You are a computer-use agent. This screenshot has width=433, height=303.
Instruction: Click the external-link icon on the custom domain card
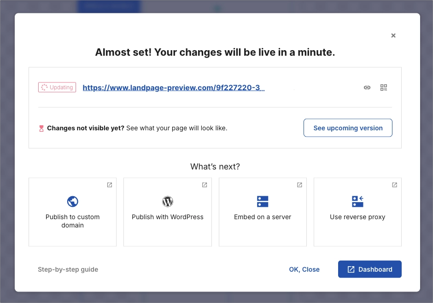point(109,185)
